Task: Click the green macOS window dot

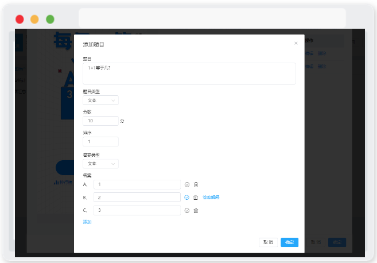Action: [x=50, y=20]
